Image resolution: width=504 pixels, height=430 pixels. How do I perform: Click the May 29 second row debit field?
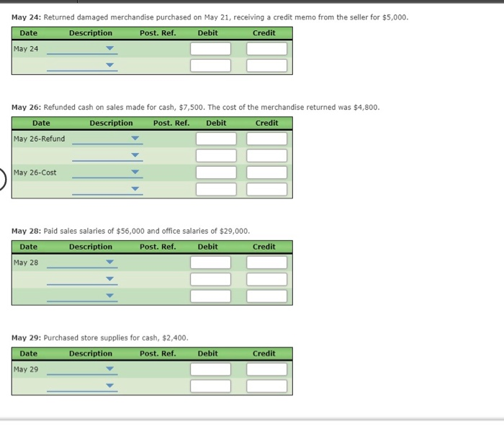click(210, 386)
